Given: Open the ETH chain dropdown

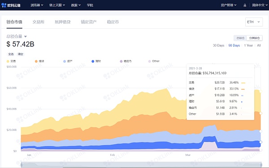Looking at the screenshot, I should [x=254, y=22].
